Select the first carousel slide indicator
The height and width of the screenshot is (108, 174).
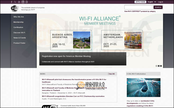(x=156, y=66)
